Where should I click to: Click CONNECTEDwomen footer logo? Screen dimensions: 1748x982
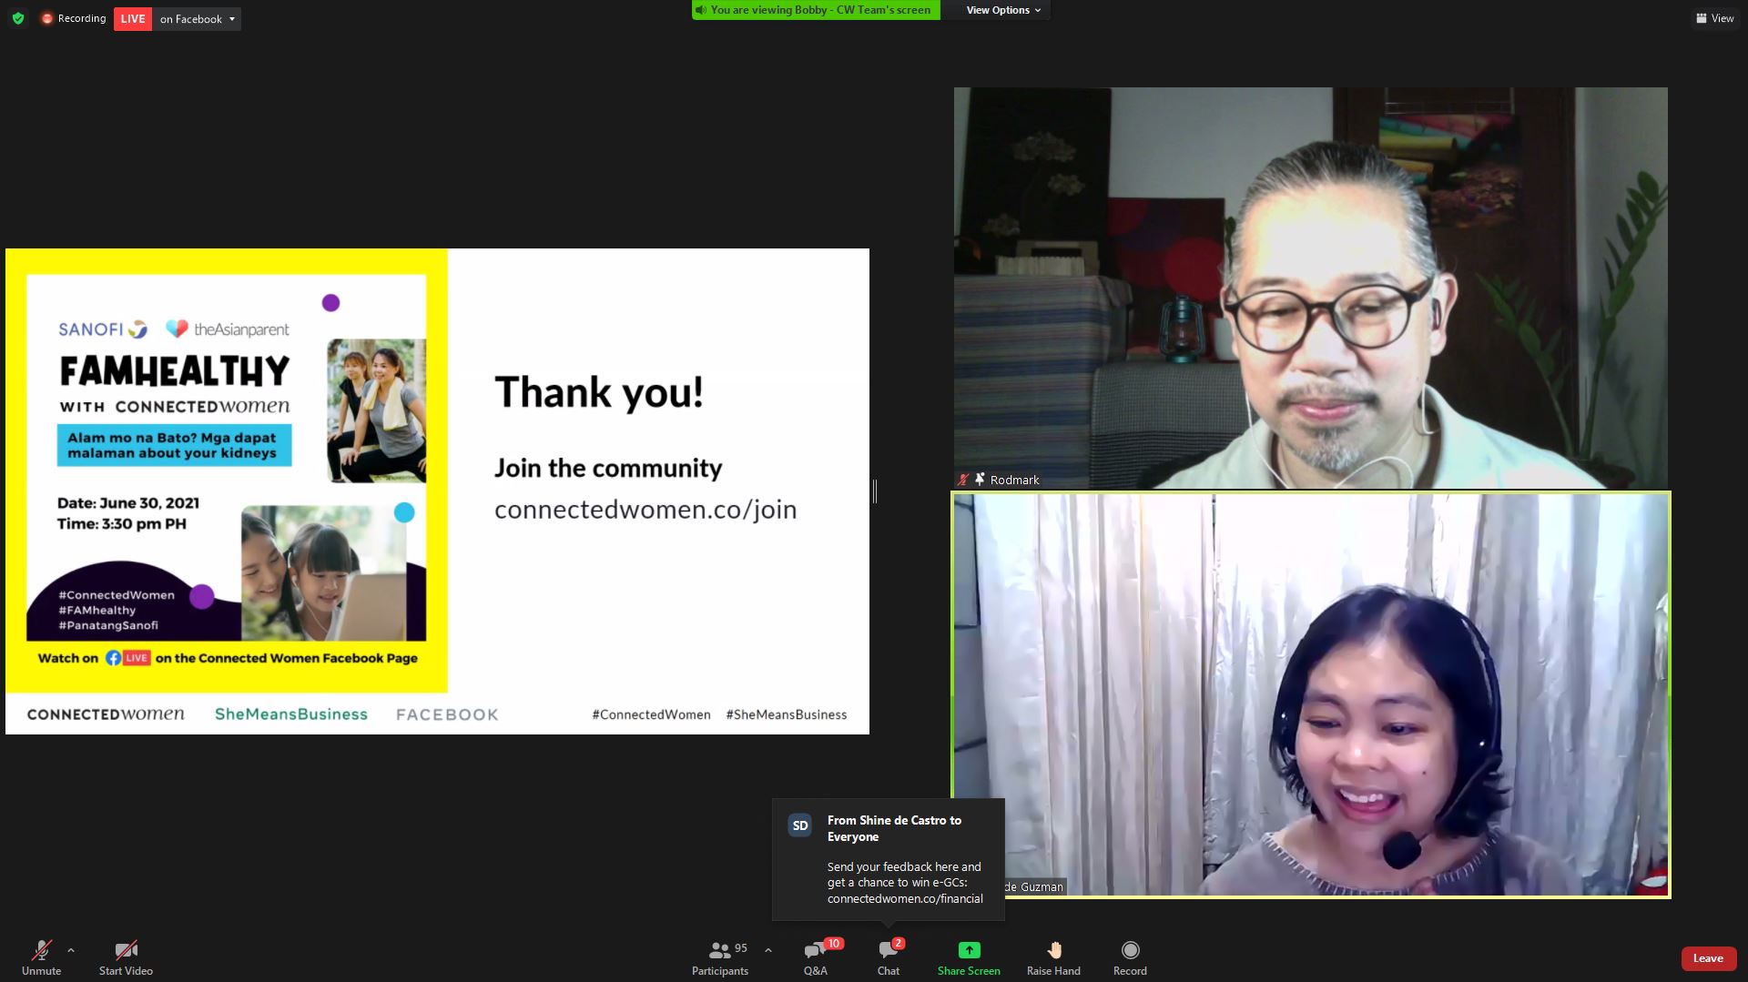point(106,714)
